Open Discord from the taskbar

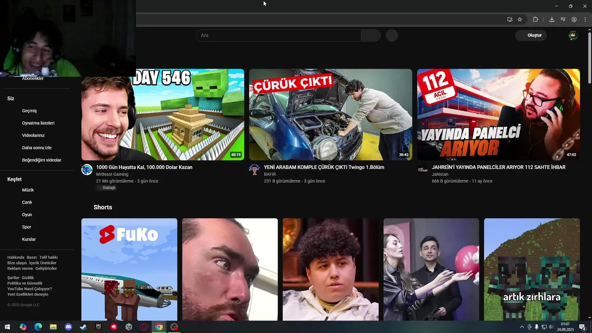[68, 327]
